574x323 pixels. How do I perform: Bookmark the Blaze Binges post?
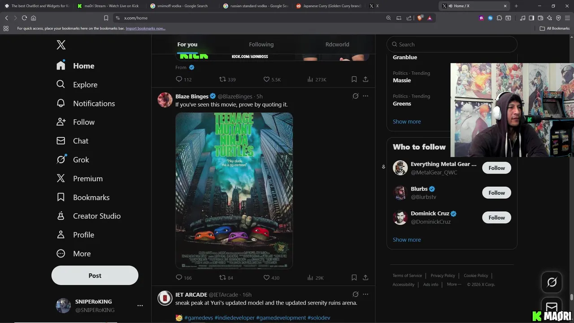click(x=354, y=278)
